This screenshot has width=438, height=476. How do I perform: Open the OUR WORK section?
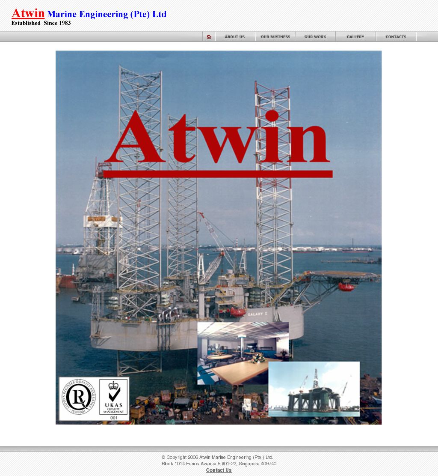coord(315,36)
